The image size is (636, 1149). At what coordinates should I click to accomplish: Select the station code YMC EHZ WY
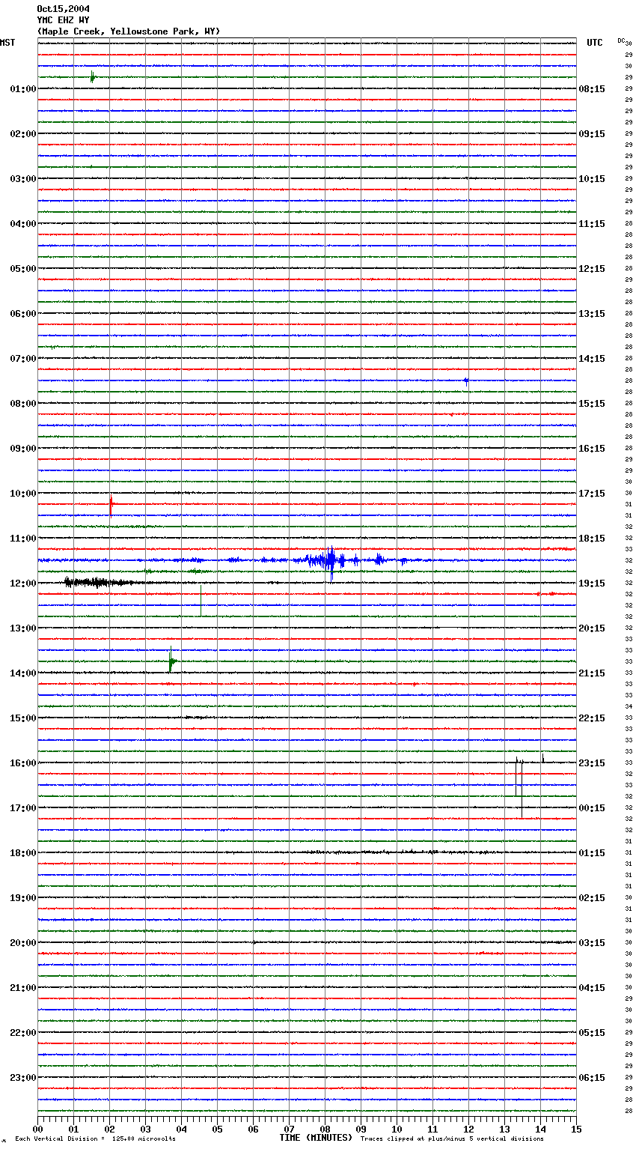click(63, 20)
